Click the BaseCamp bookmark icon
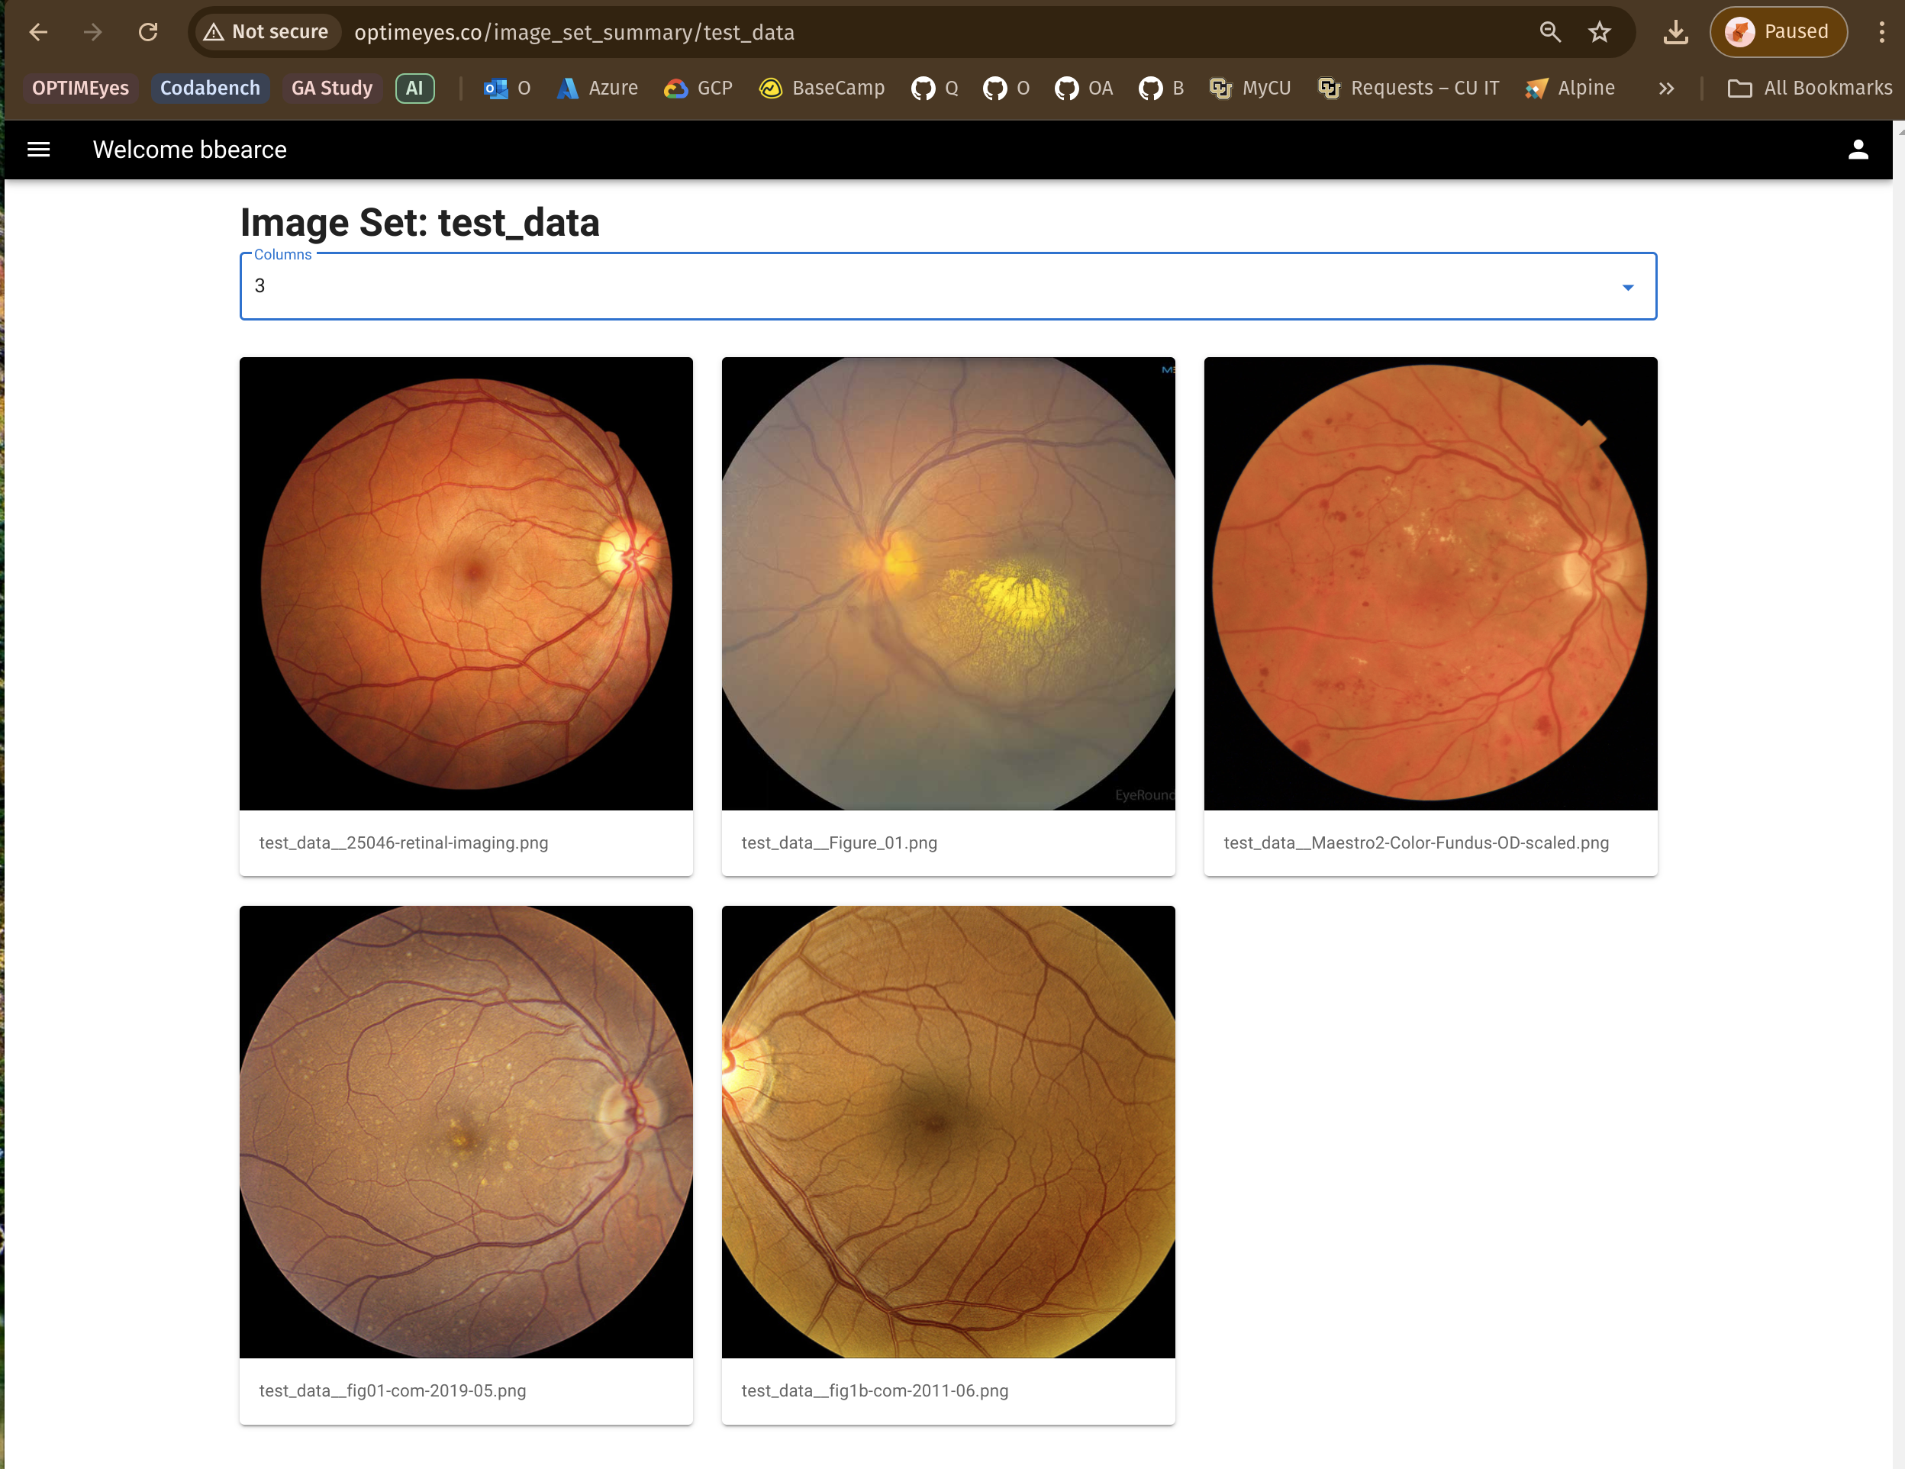Image resolution: width=1905 pixels, height=1469 pixels. coord(770,88)
